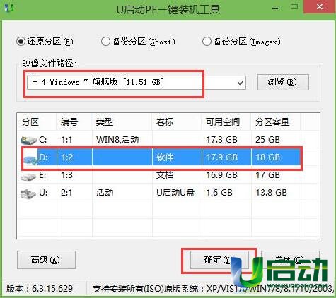Open the 高级 (A) advanced button
Image resolution: width=336 pixels, height=298 pixels.
click(46, 260)
